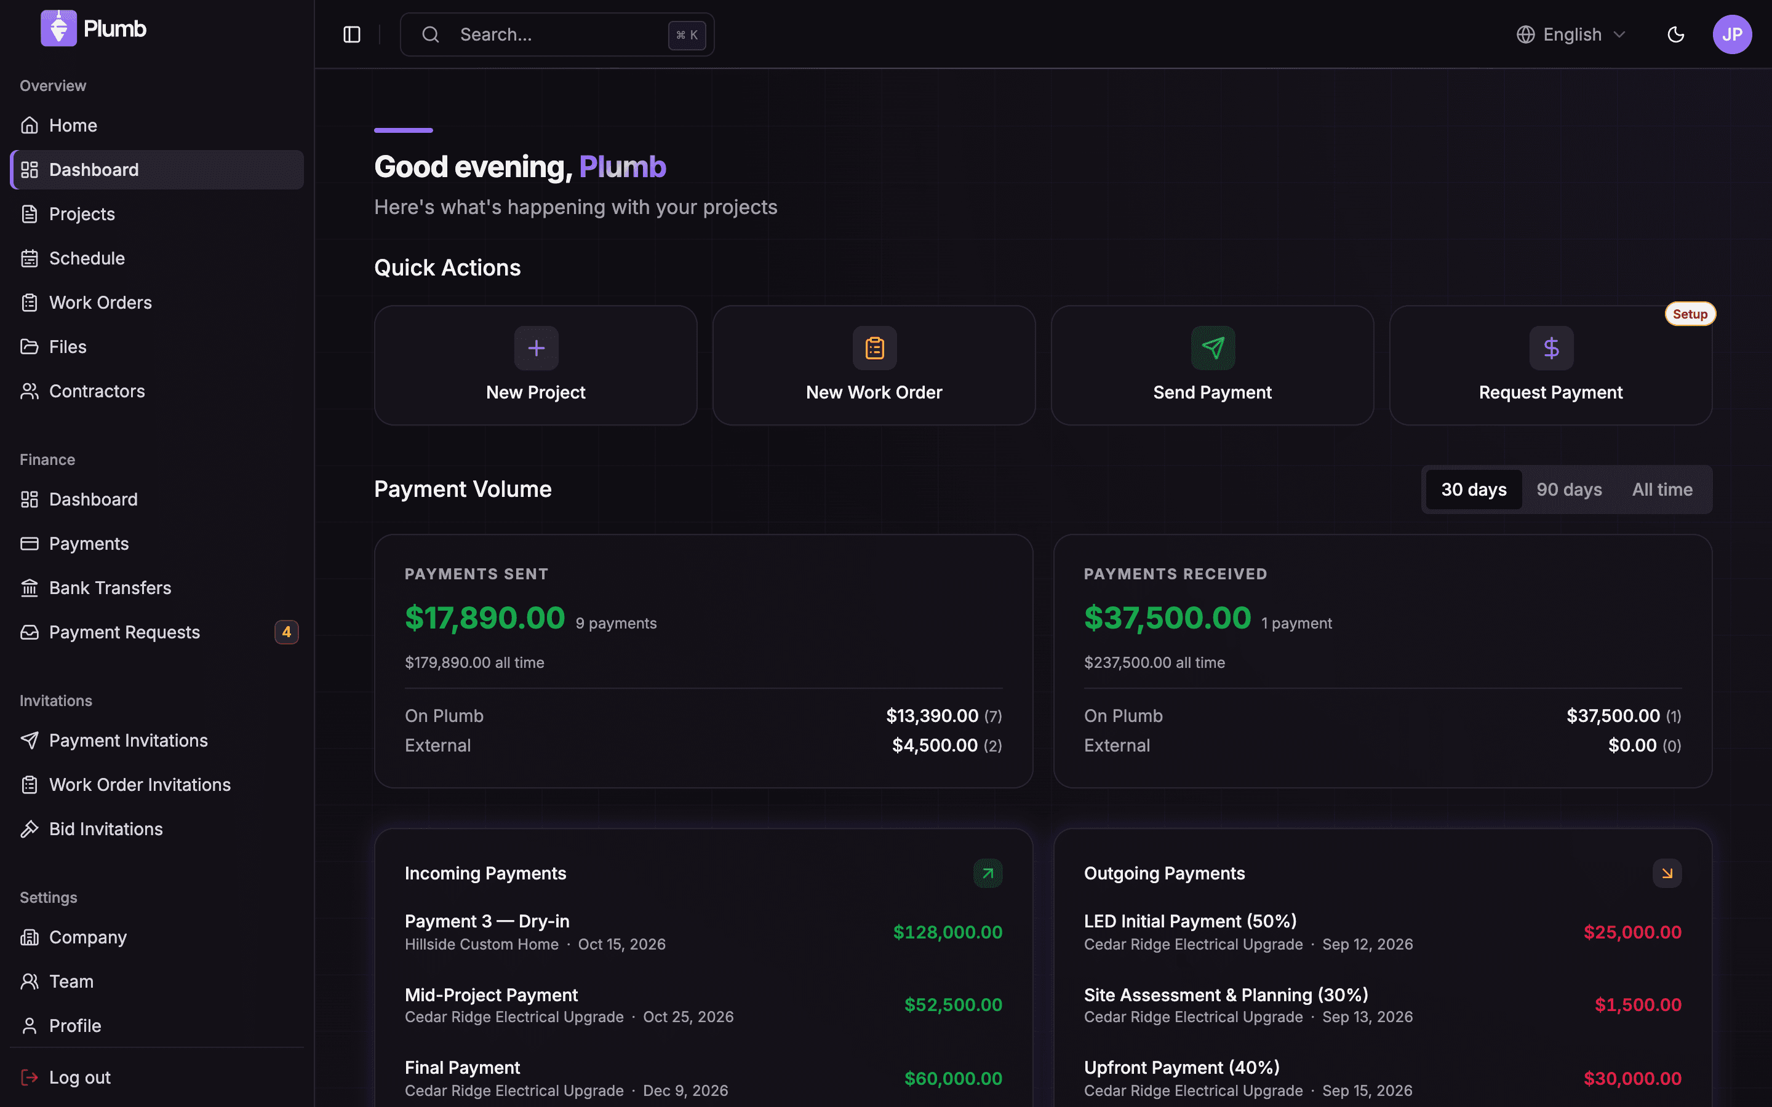1772x1107 pixels.
Task: Click the Request Payment label
Action: (1551, 392)
